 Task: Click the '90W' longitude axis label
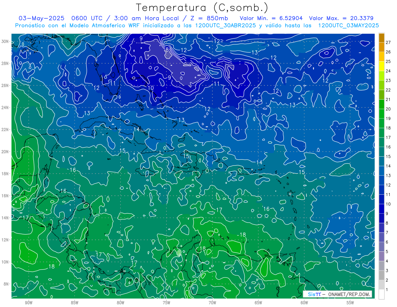[x=29, y=303]
